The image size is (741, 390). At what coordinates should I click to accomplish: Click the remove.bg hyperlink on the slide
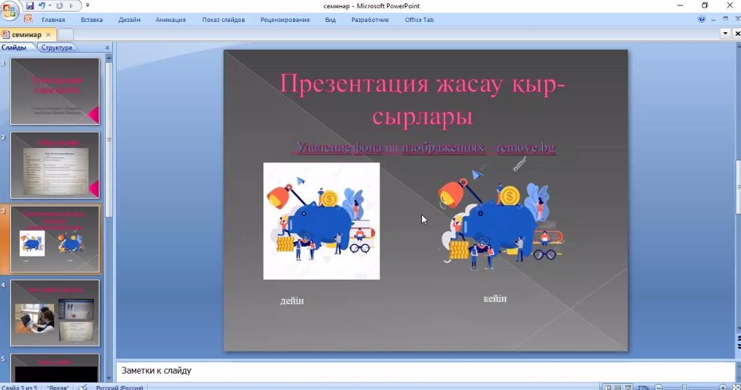[x=525, y=147]
